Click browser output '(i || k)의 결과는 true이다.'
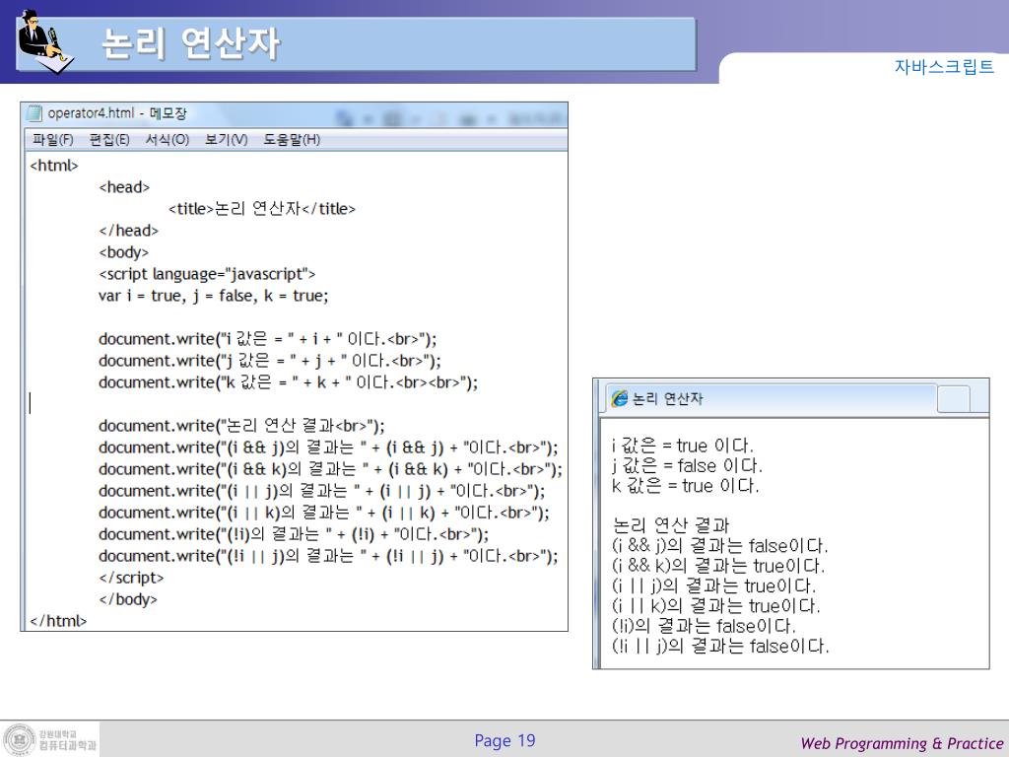Screen dimensions: 1009x757 click(x=715, y=606)
